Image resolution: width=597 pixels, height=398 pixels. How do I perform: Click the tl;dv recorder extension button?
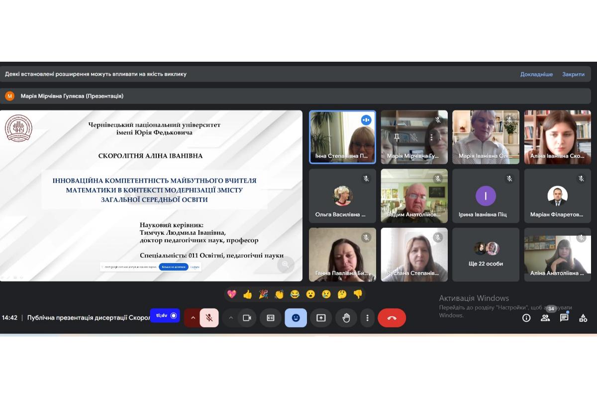point(165,315)
